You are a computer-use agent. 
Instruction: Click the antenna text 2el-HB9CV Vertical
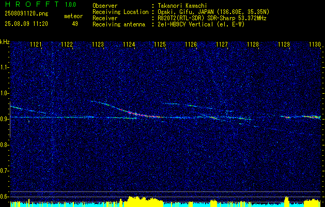(185, 24)
